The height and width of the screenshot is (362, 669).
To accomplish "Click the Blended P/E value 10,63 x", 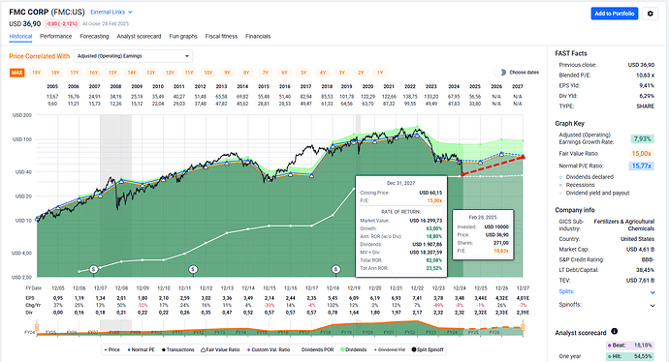I will (x=645, y=75).
